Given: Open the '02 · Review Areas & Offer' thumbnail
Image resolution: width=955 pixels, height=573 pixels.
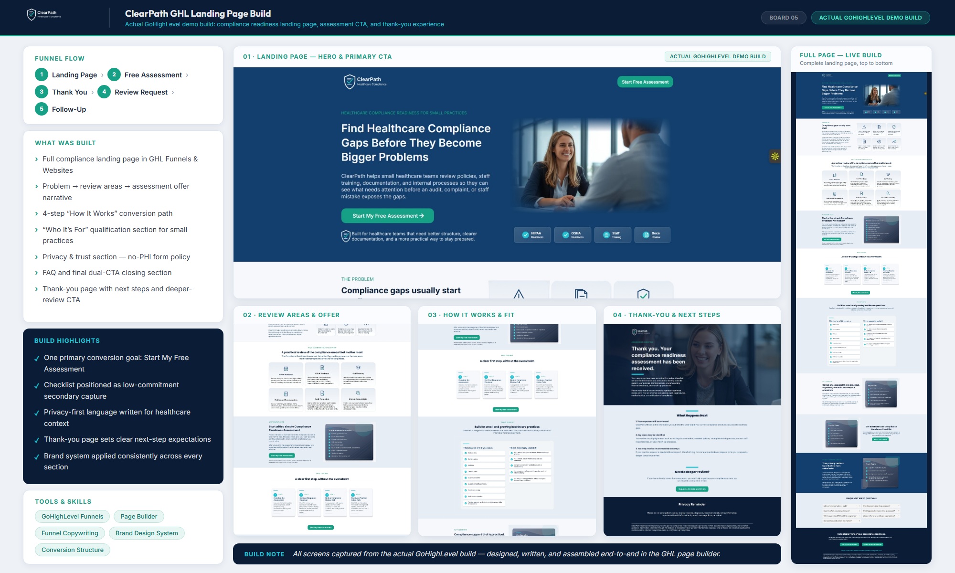Looking at the screenshot, I should coord(322,430).
